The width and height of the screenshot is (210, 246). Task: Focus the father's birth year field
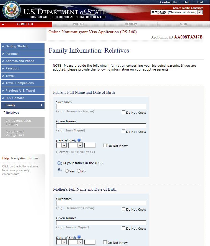coord(90,145)
